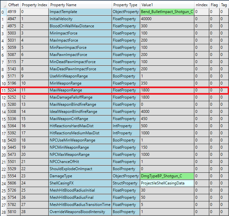This screenshot has height=216, width=229.
Task: Select row header 11
Action: point(4,90)
